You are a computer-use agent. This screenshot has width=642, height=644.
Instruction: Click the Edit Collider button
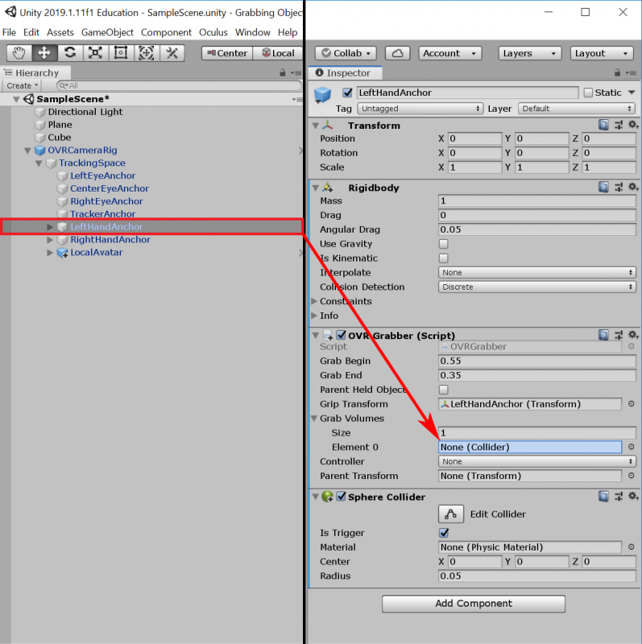[x=451, y=514]
